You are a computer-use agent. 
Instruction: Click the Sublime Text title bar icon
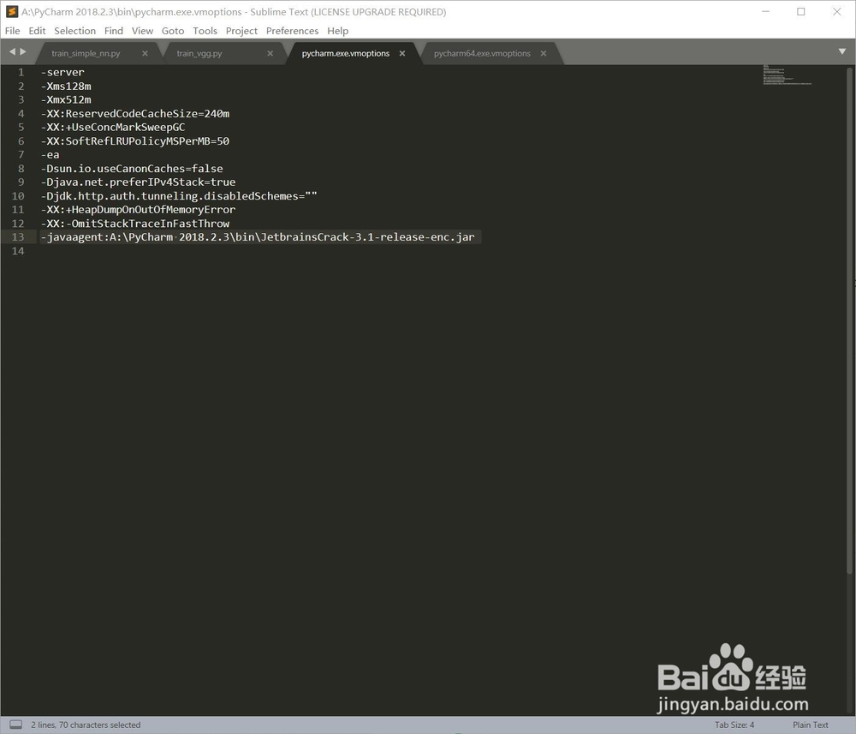(x=11, y=11)
